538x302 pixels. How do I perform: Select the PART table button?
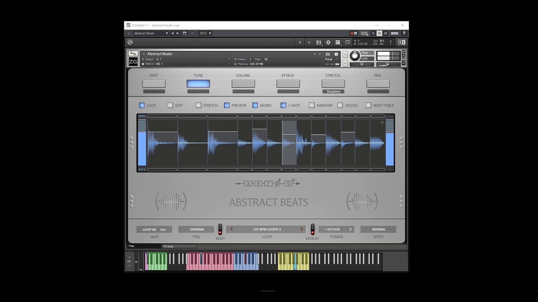[154, 83]
